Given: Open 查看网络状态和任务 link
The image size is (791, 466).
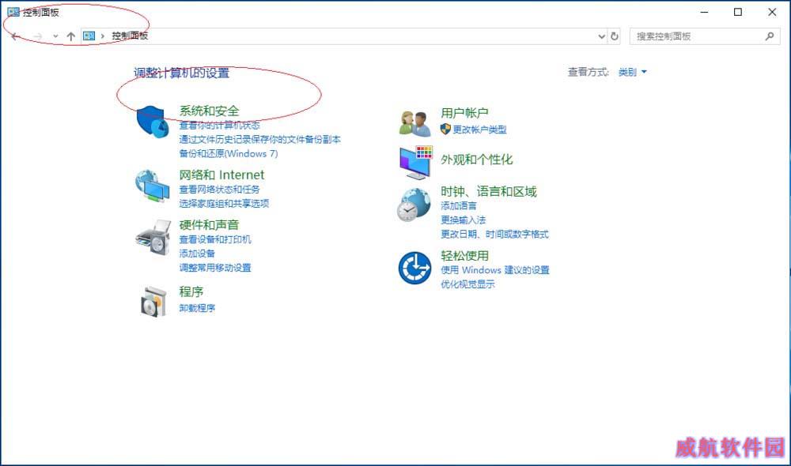Looking at the screenshot, I should coord(219,189).
